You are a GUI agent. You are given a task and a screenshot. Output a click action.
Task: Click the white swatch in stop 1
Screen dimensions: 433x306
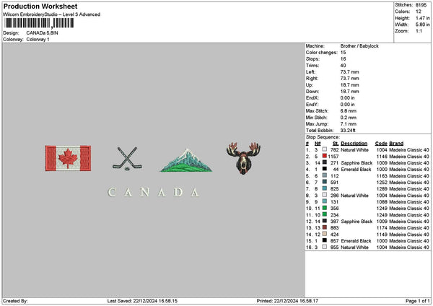pyautogui.click(x=325, y=149)
